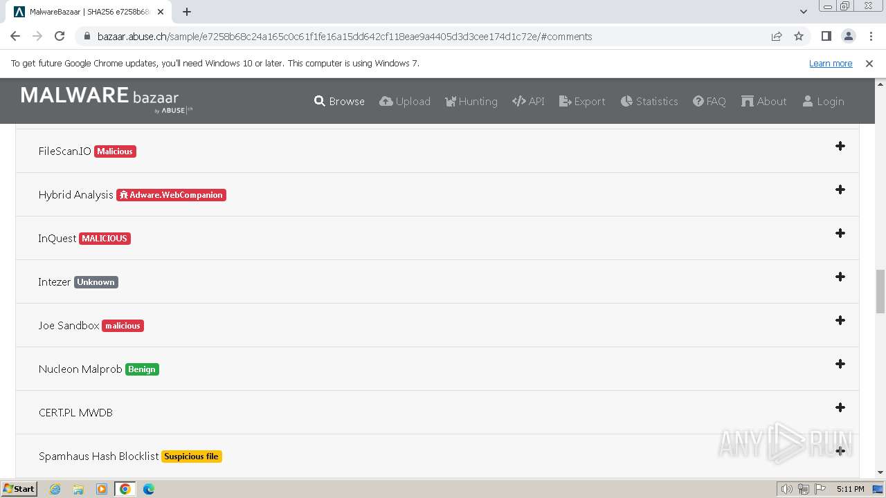Viewport: 886px width, 498px height.
Task: Open the Browse menu item
Action: pyautogui.click(x=339, y=101)
